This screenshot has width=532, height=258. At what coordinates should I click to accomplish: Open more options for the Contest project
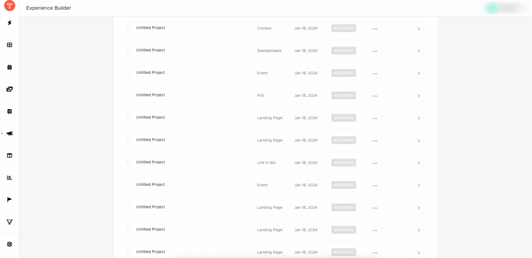point(375,29)
